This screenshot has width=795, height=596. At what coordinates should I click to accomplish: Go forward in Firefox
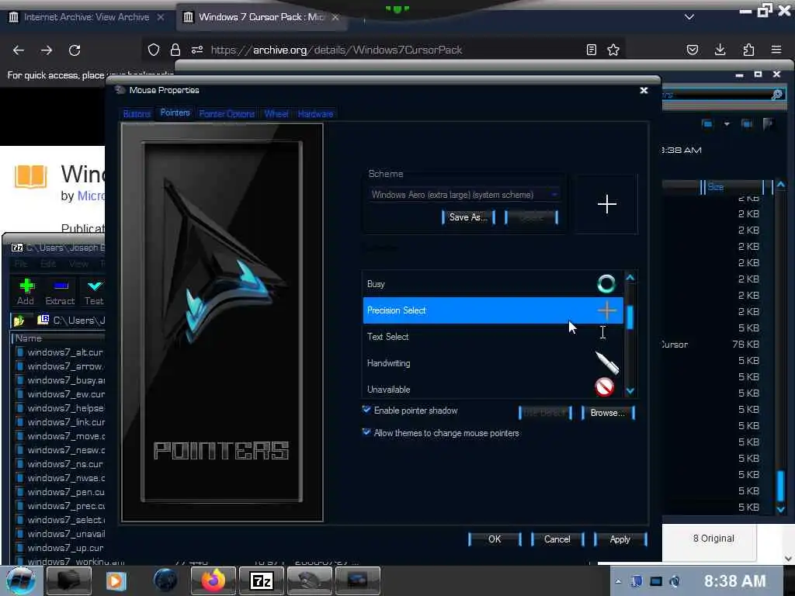(47, 50)
